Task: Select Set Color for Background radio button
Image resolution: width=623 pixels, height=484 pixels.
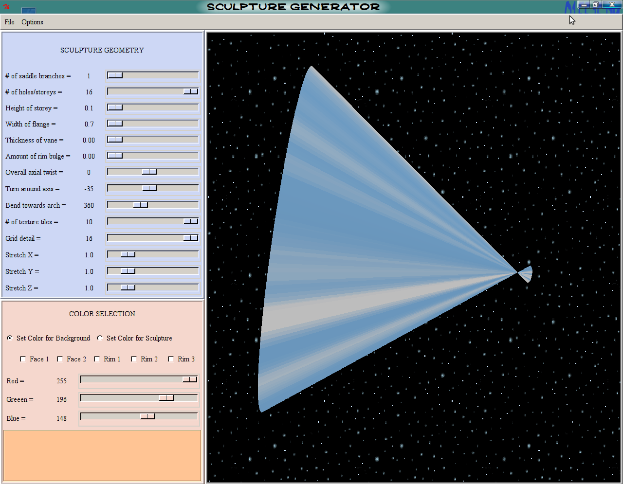Action: coord(10,338)
